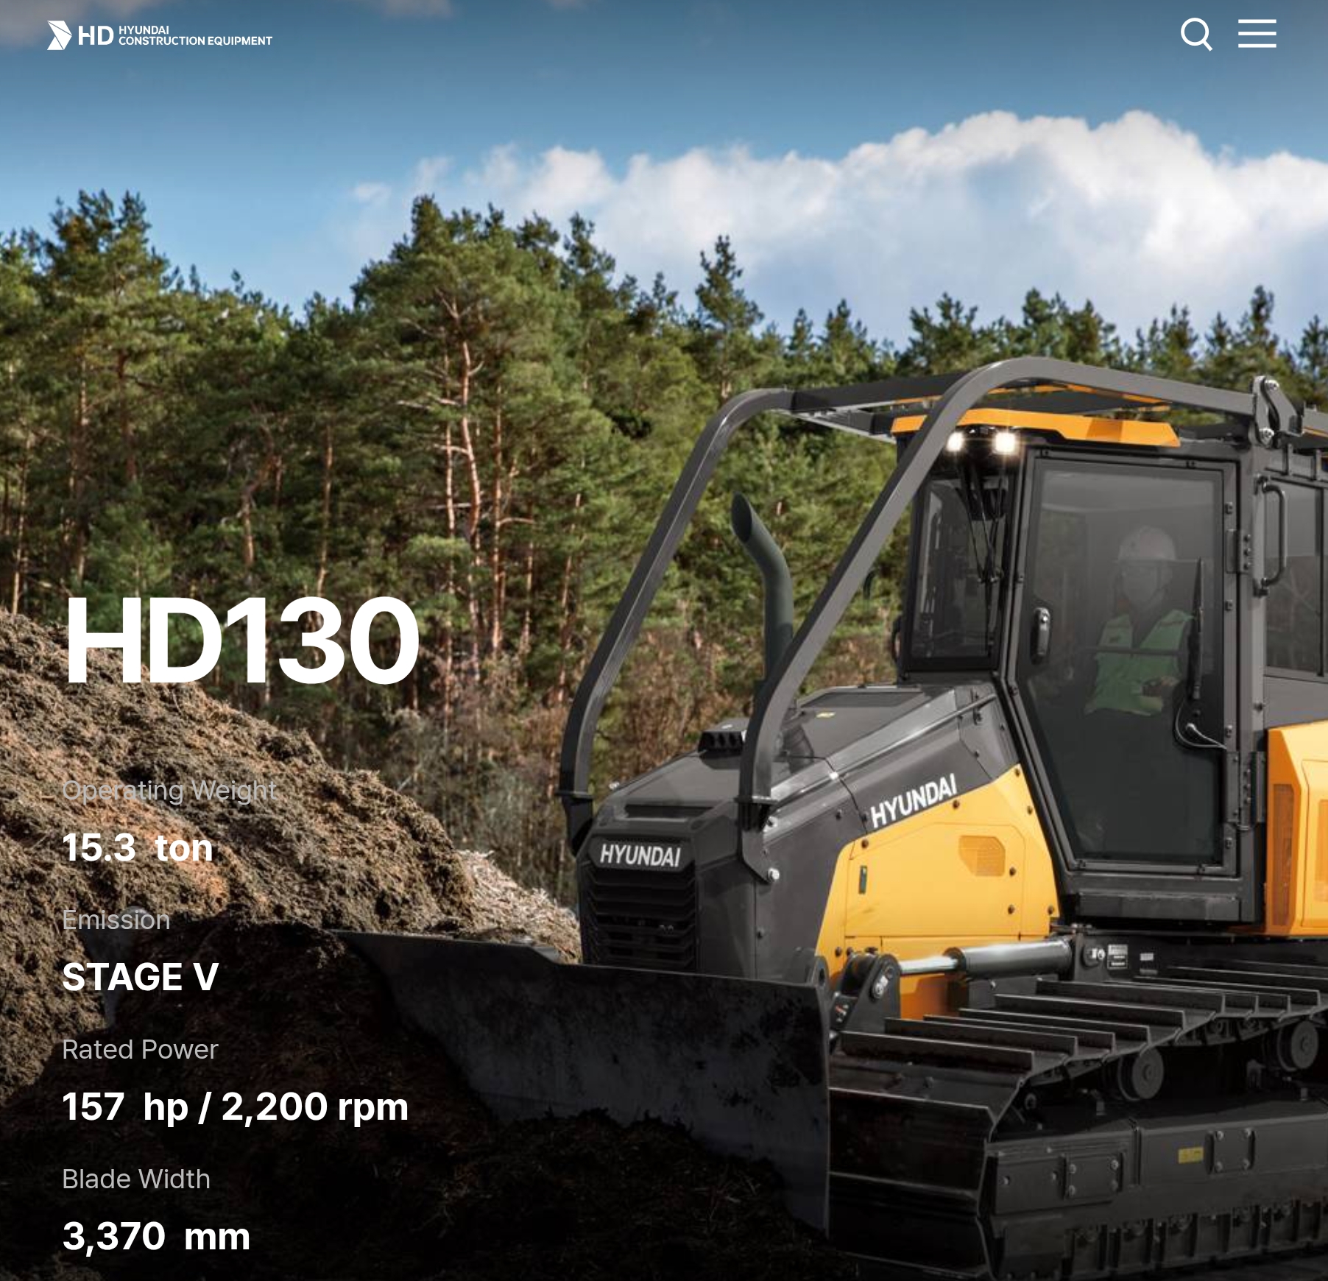Click the 'Emission' label
The height and width of the screenshot is (1281, 1328).
[x=116, y=920]
